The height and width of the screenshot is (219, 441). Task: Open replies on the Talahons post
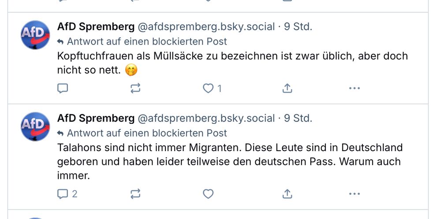(x=67, y=194)
